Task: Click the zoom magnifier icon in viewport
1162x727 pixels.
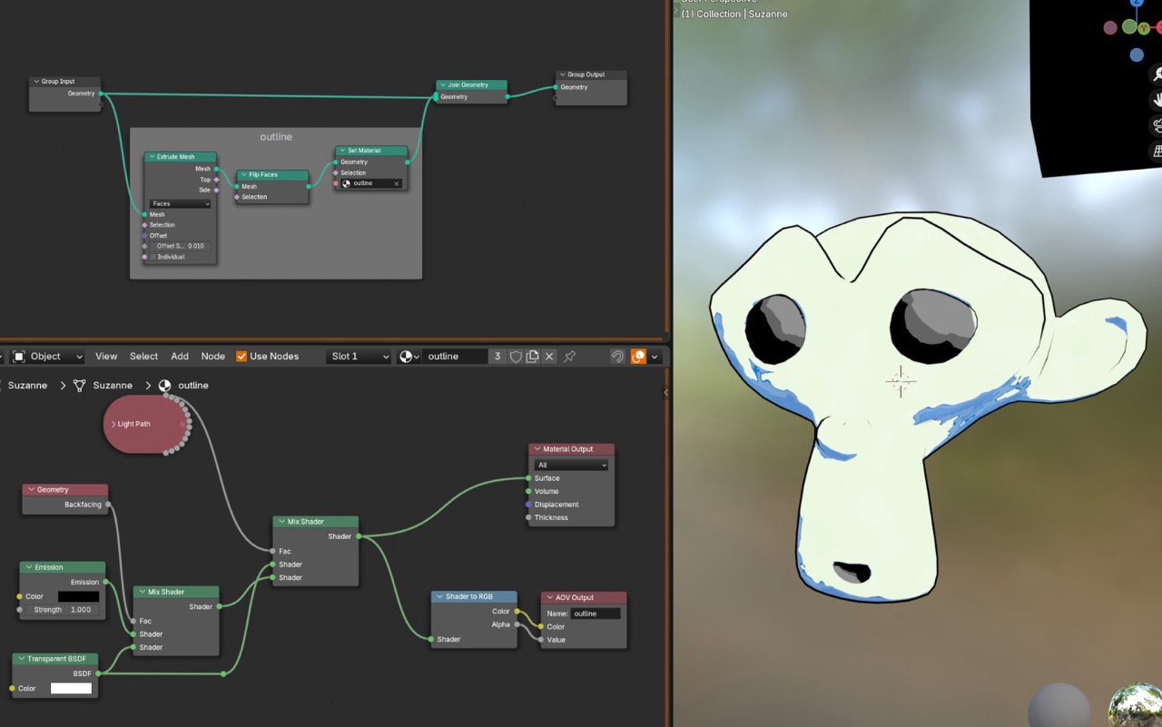Action: [x=1157, y=74]
